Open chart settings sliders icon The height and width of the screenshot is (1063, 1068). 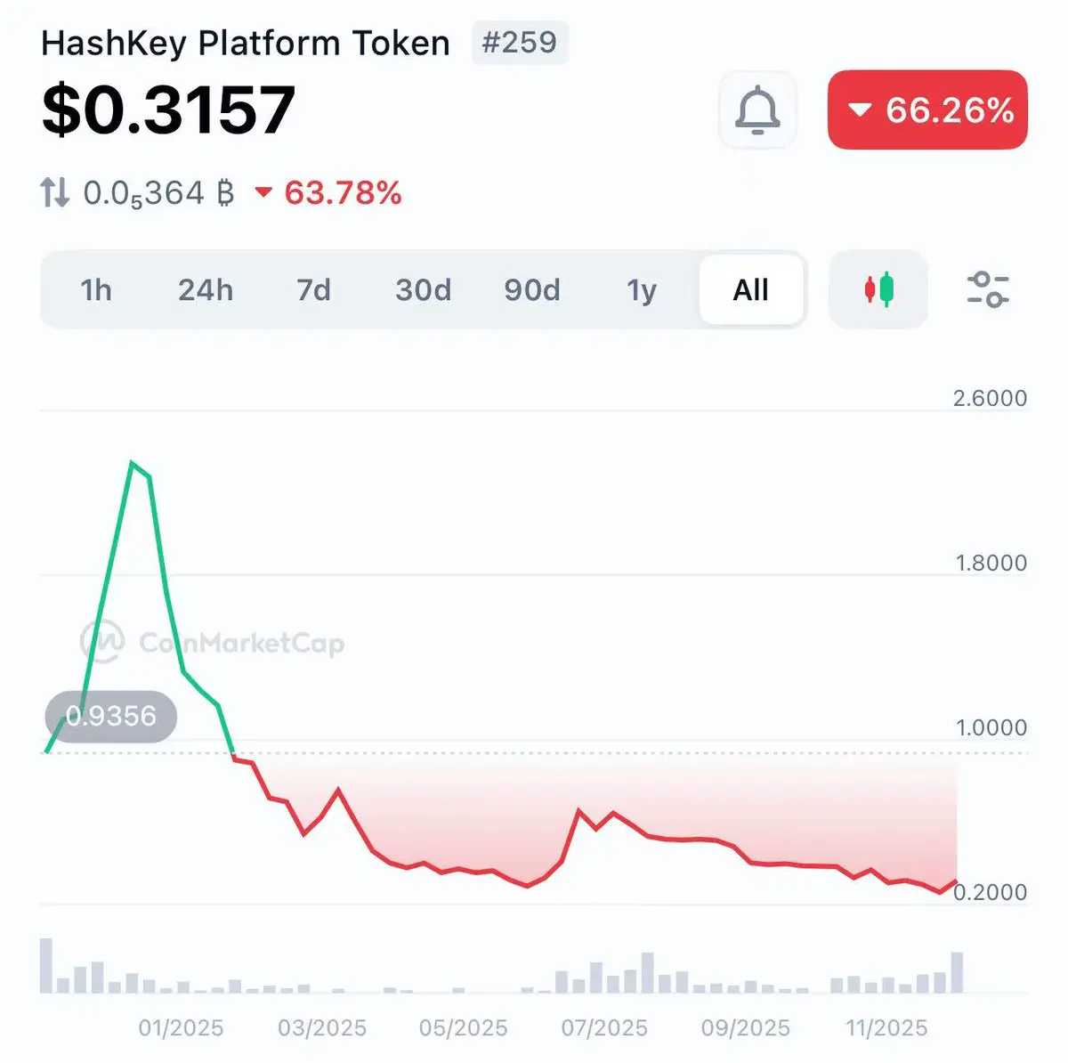[x=987, y=289]
